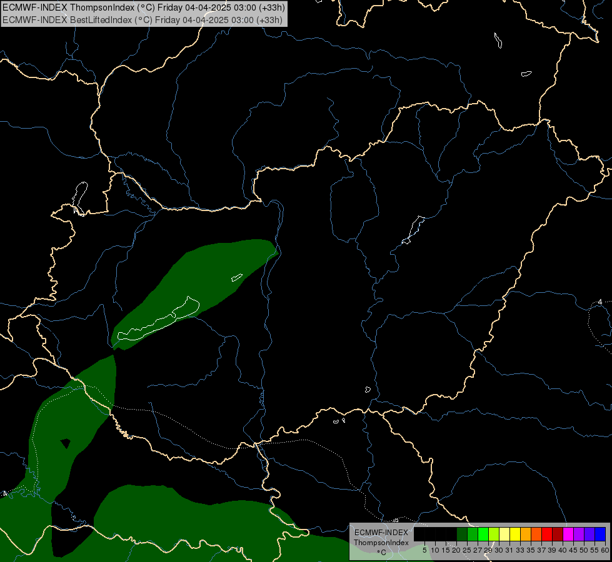The width and height of the screenshot is (612, 562).
Task: Click the legend label 'ECMWF-INDEX'
Action: pyautogui.click(x=381, y=533)
